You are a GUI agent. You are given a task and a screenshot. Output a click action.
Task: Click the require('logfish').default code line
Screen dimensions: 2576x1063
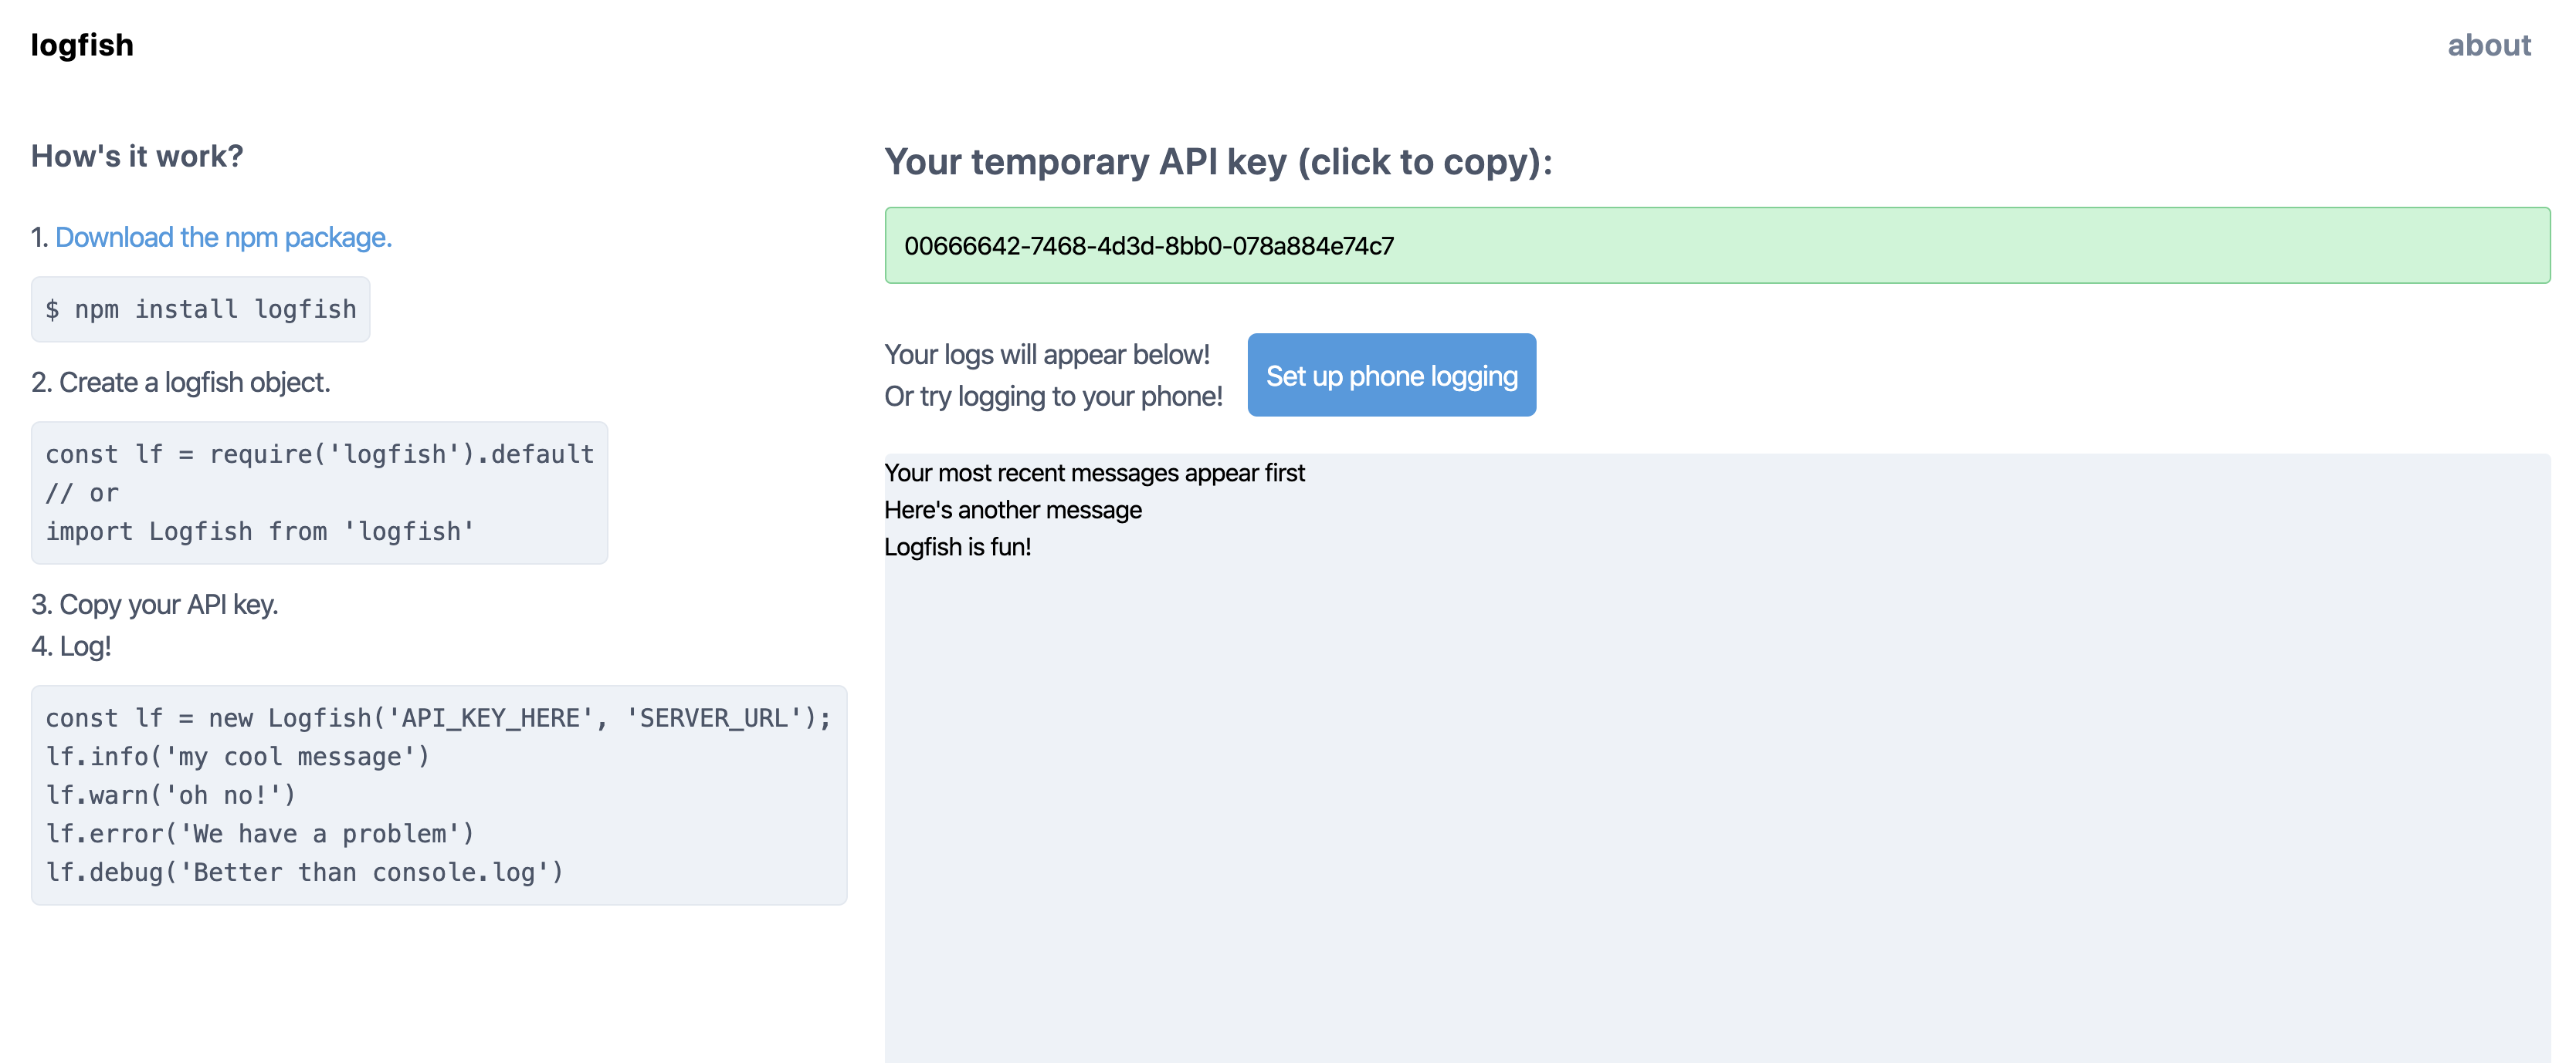pyautogui.click(x=320, y=454)
